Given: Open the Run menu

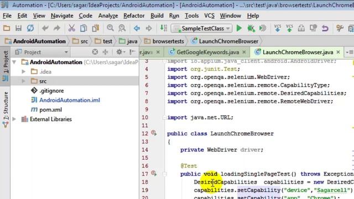Looking at the screenshot, I should [174, 16].
